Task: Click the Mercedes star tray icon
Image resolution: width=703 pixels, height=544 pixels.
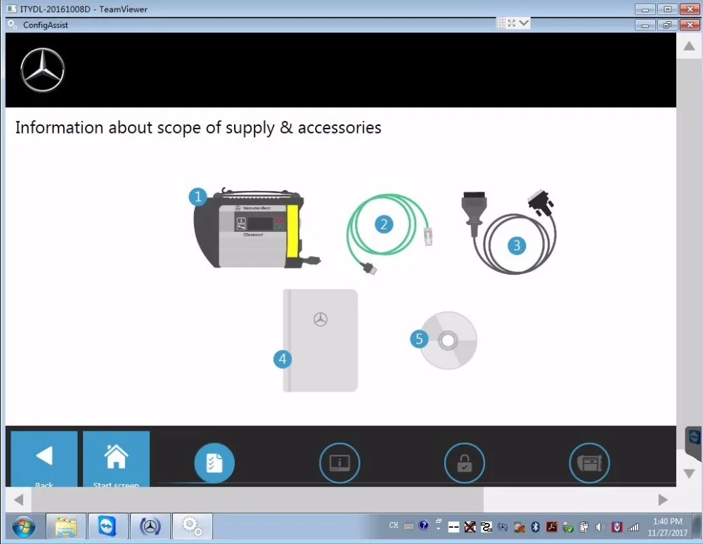Action: click(x=503, y=527)
